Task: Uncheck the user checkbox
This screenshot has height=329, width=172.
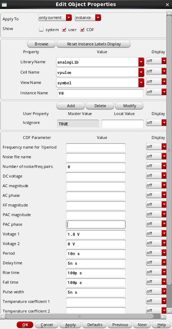Action: coord(64,30)
